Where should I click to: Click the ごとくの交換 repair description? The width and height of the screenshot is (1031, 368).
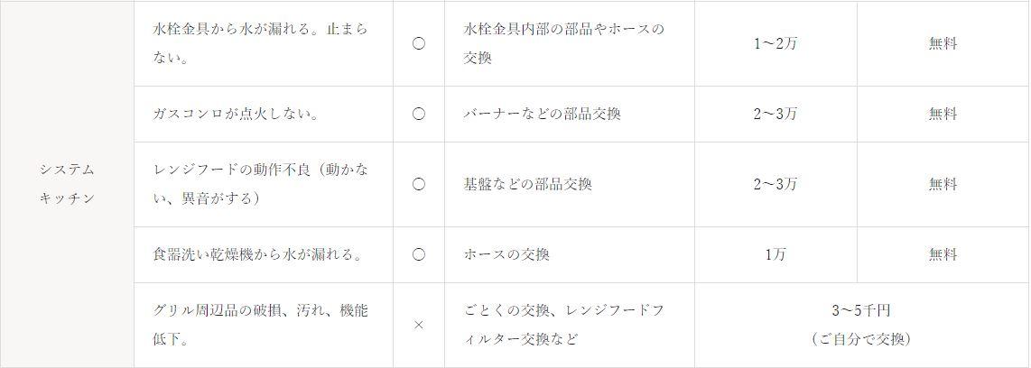(x=563, y=325)
